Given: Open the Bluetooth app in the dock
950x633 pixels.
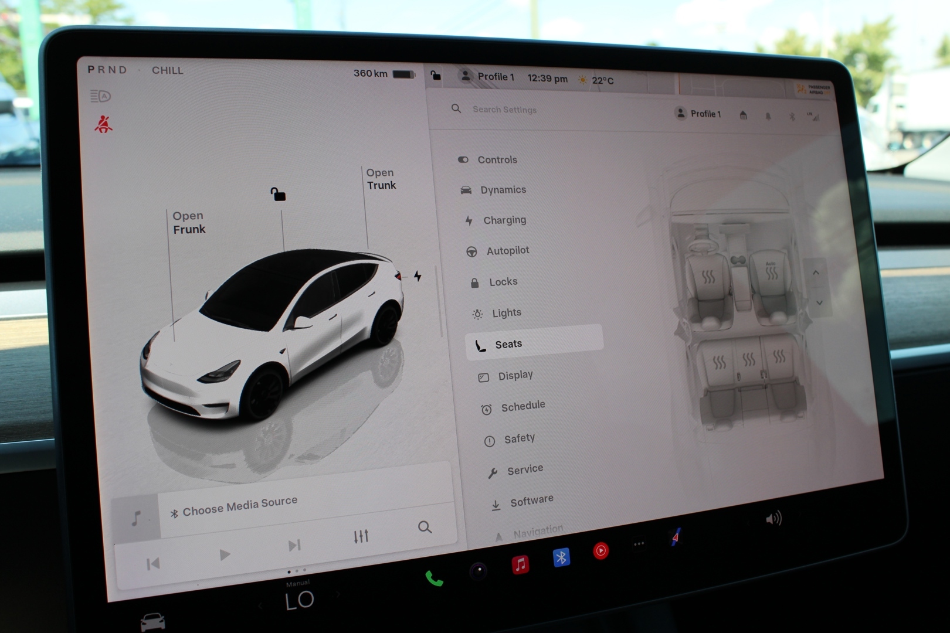Looking at the screenshot, I should click(561, 557).
